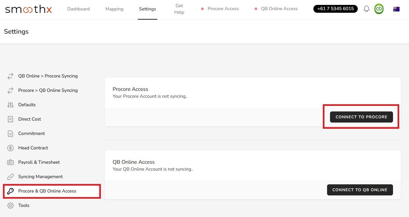Click the Syncing Management chain-link icon
Image resolution: width=409 pixels, height=217 pixels.
[10, 176]
